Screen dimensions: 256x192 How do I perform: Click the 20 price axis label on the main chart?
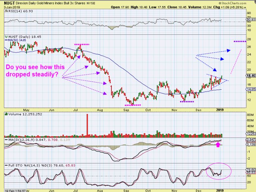coord(249,70)
